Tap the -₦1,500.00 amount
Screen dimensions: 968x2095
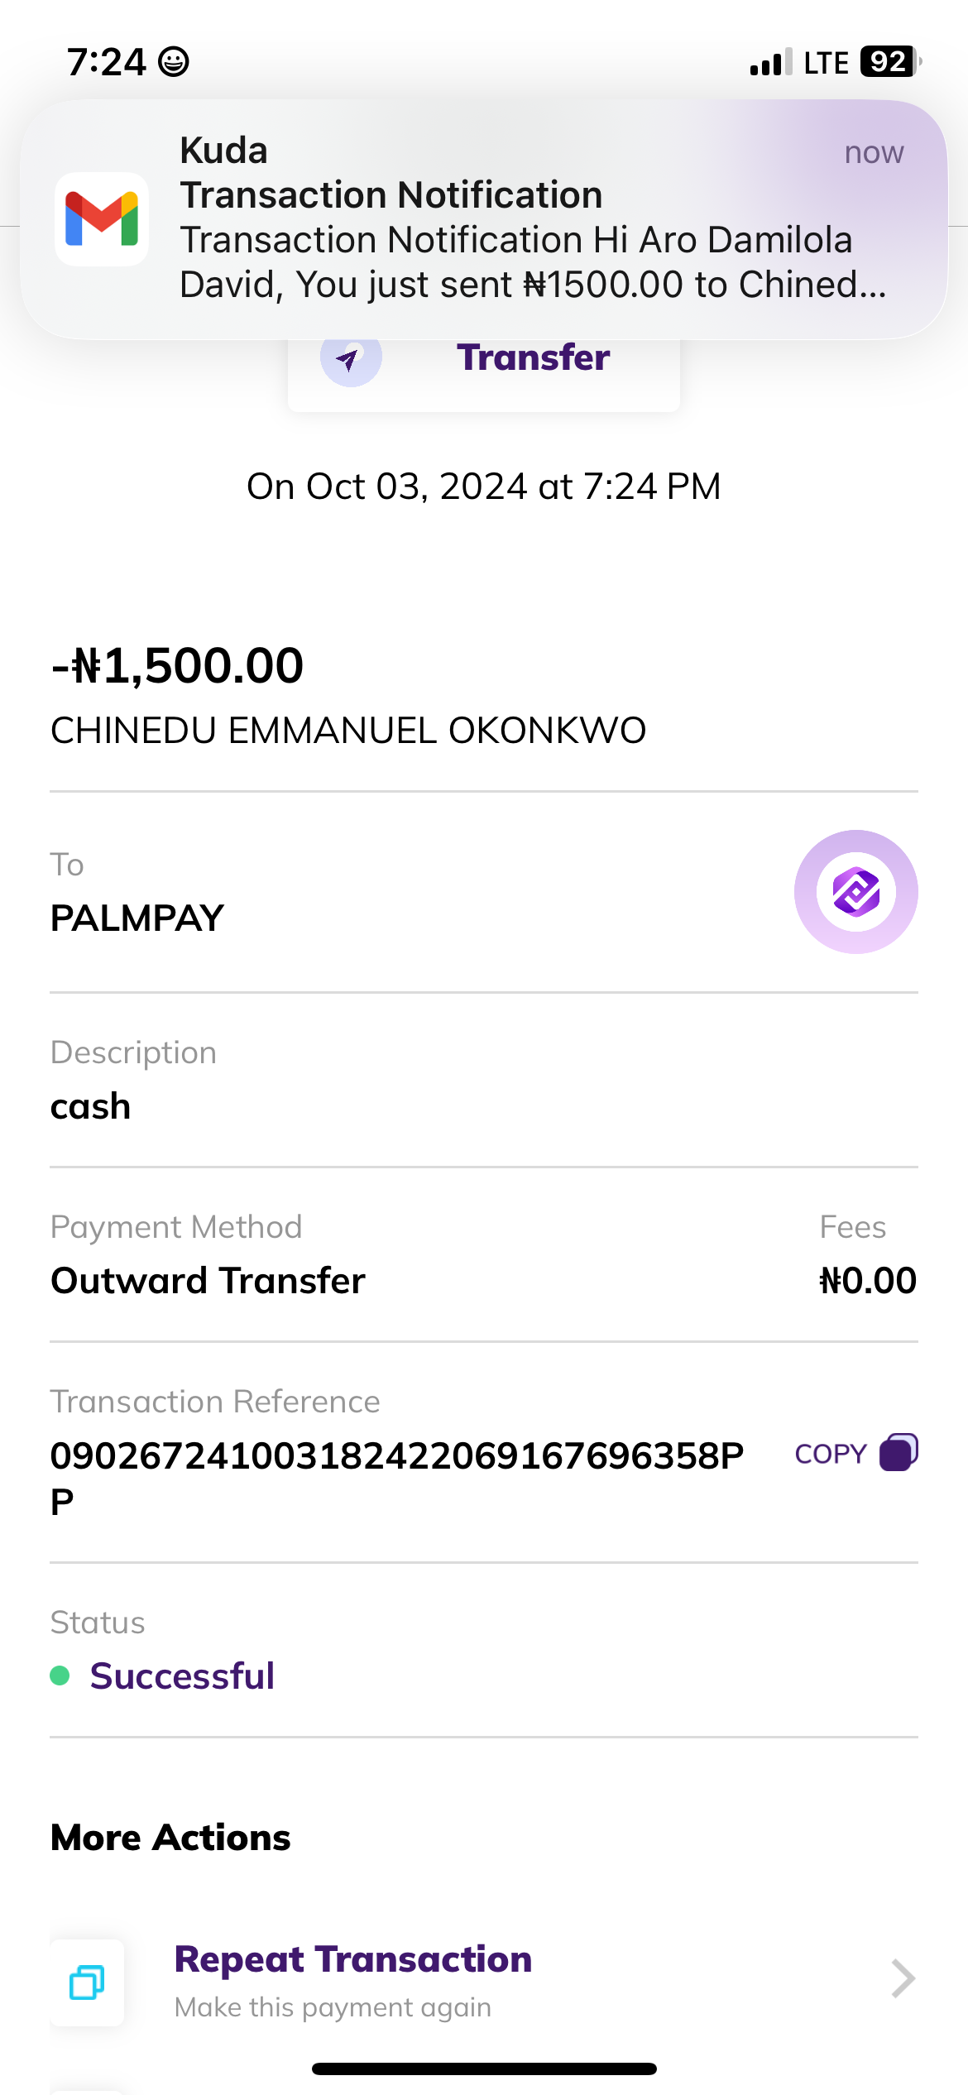click(x=178, y=666)
